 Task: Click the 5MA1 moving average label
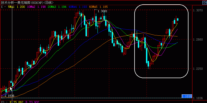click(x=11, y=7)
